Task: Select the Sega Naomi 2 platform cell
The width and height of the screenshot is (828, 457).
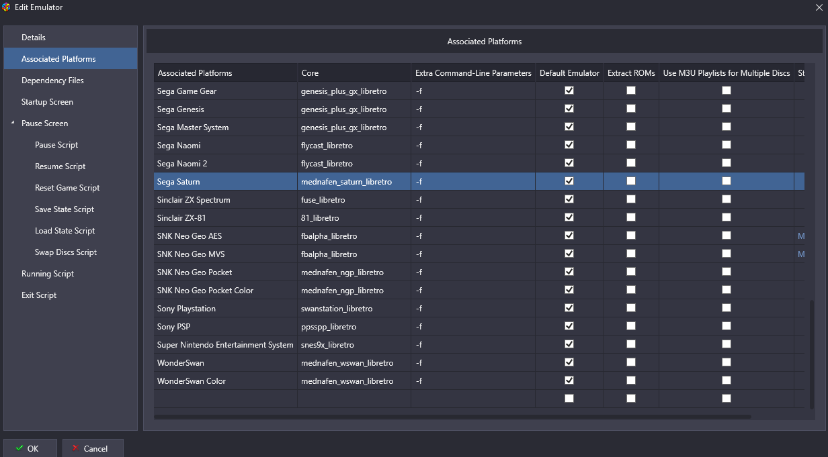Action: (x=225, y=163)
